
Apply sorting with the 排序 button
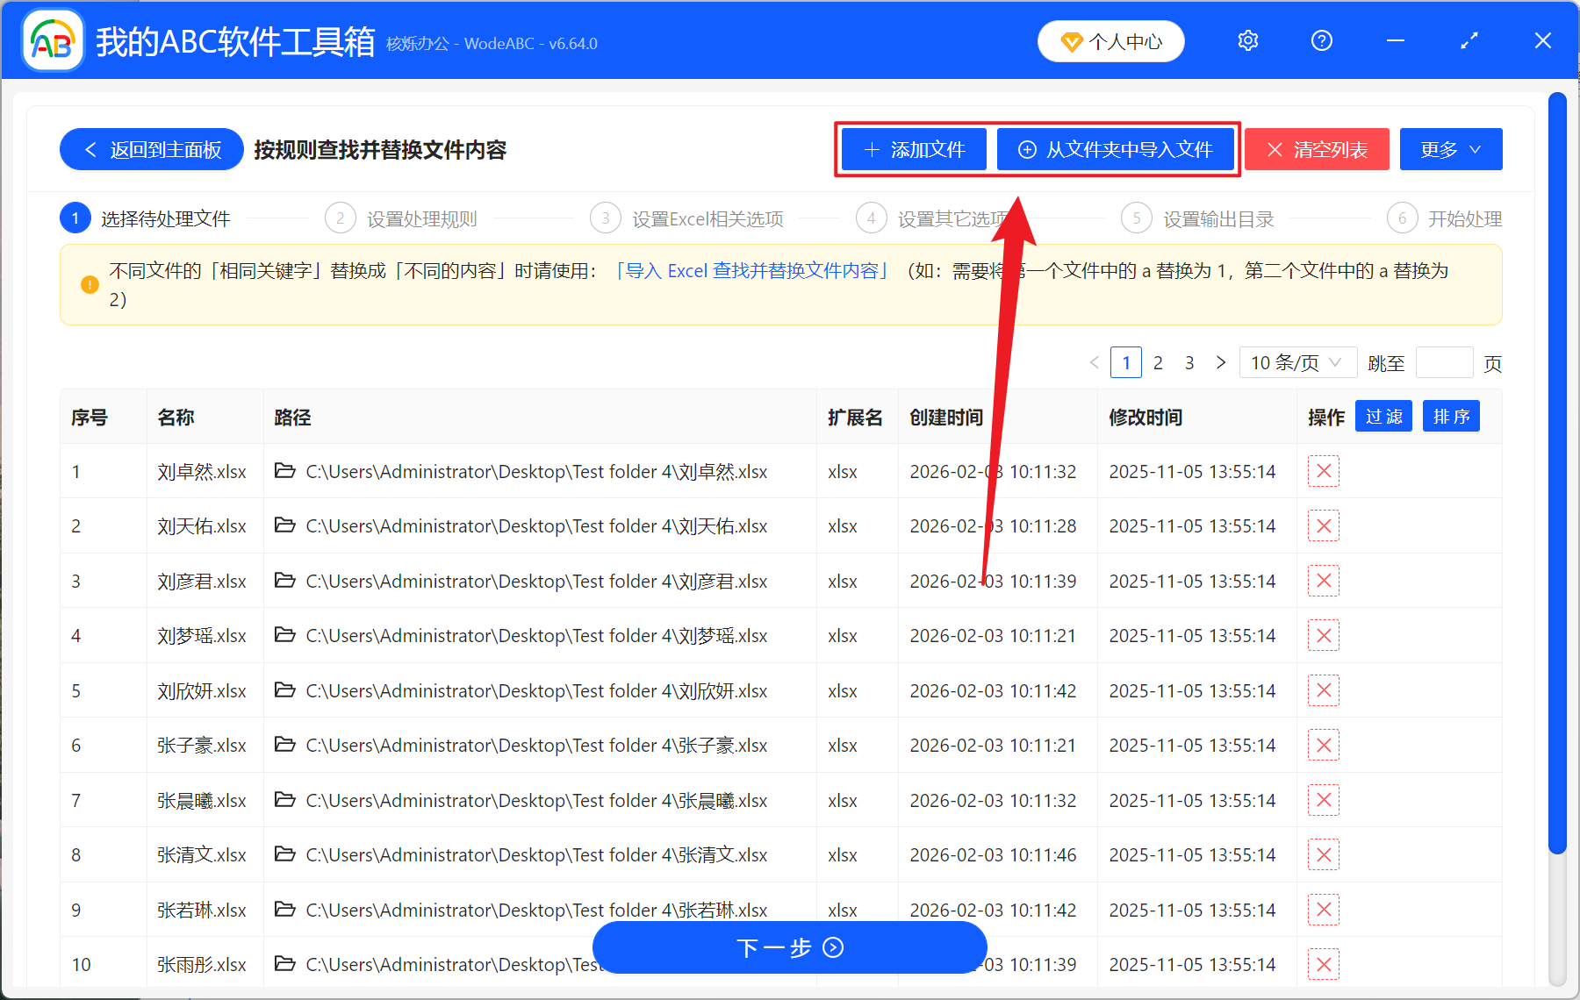point(1450,416)
